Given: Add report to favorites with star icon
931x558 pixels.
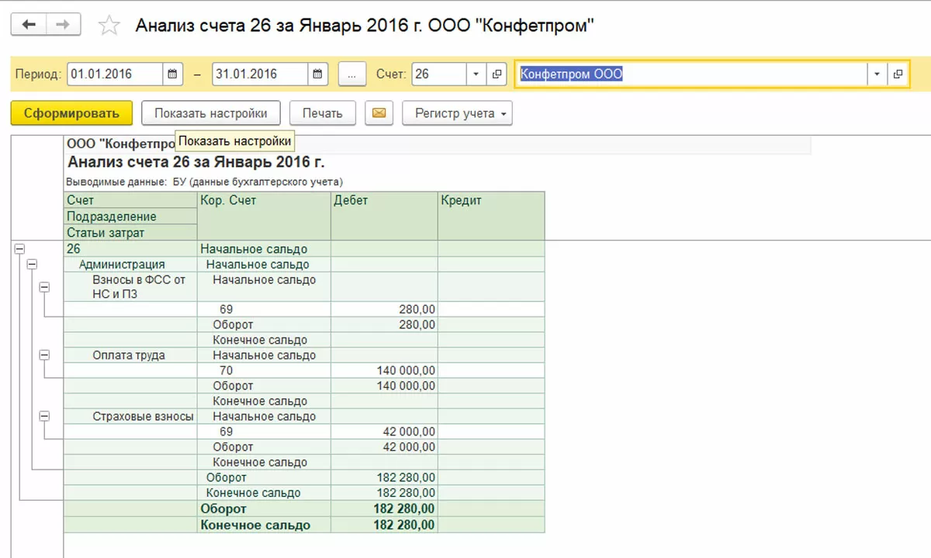Looking at the screenshot, I should pos(109,26).
